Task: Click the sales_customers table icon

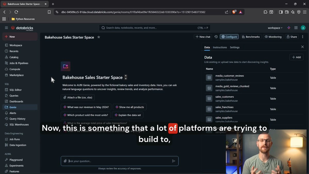Action: [x=209, y=98]
